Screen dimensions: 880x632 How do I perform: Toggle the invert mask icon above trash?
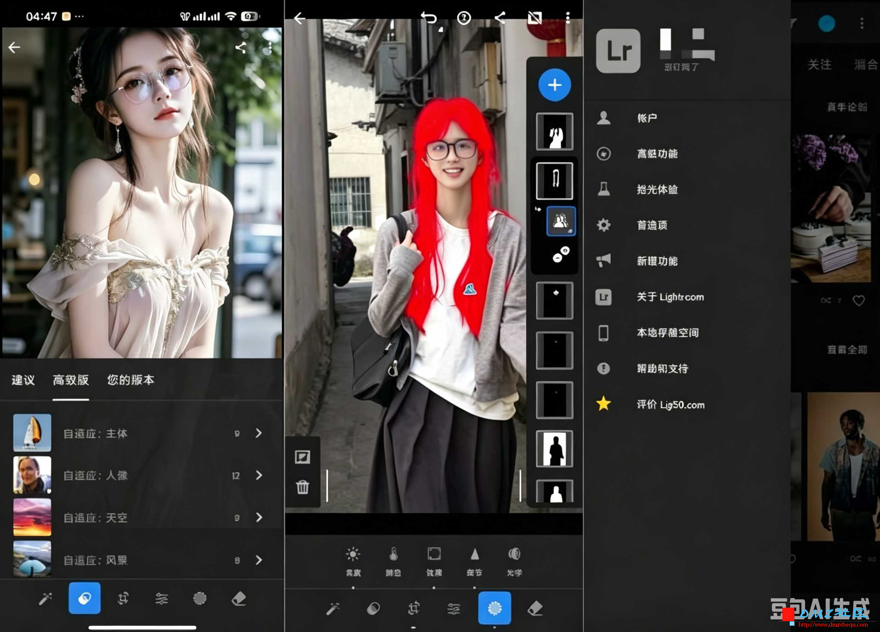tap(302, 457)
